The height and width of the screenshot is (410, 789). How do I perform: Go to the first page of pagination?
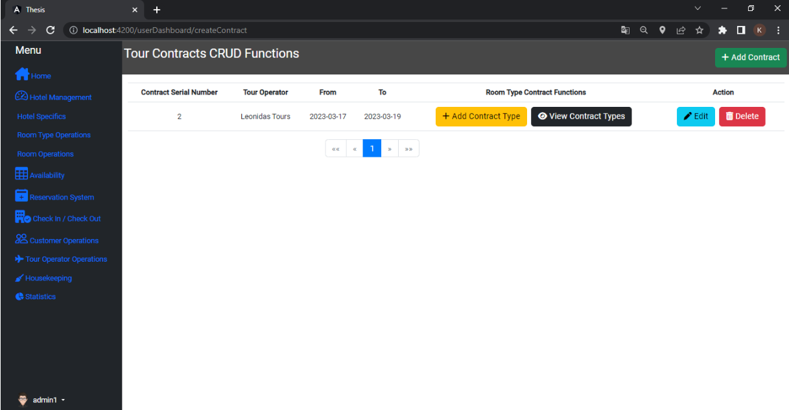pos(336,148)
